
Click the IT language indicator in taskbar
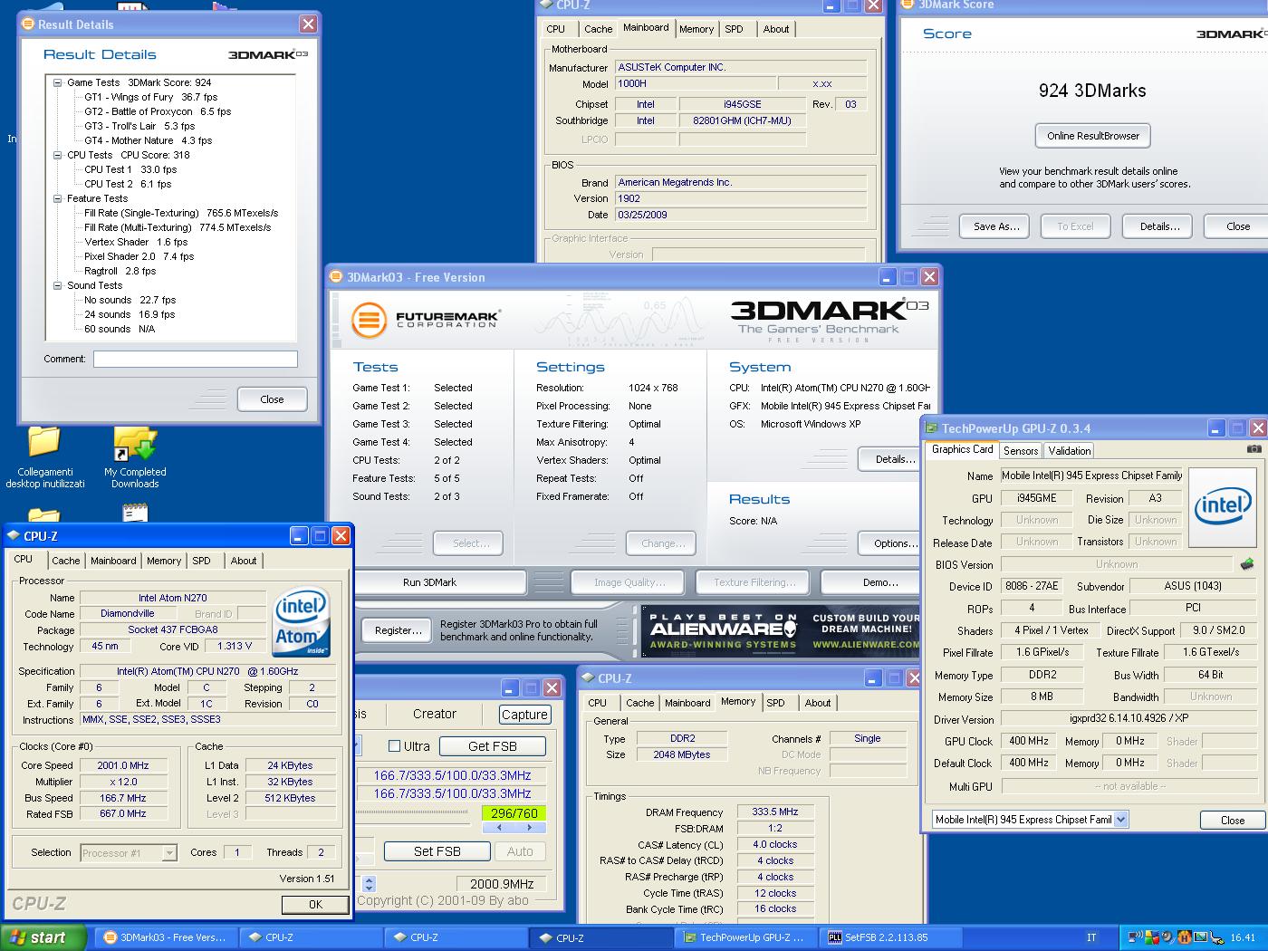click(x=1091, y=937)
